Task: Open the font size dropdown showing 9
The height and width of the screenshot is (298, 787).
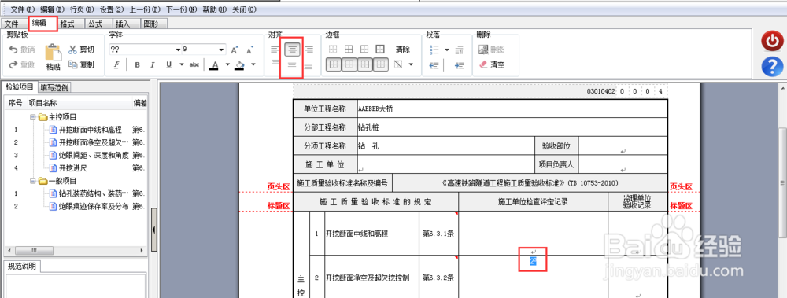Action: click(222, 50)
